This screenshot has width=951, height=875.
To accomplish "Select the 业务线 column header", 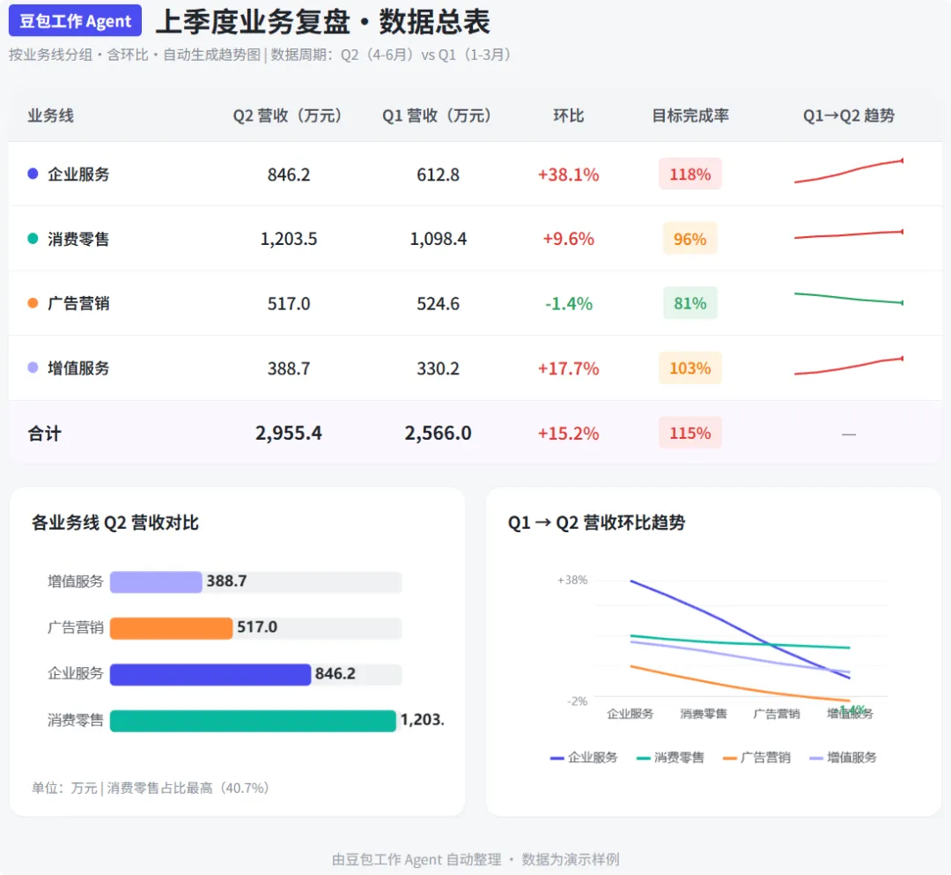I will (x=51, y=115).
